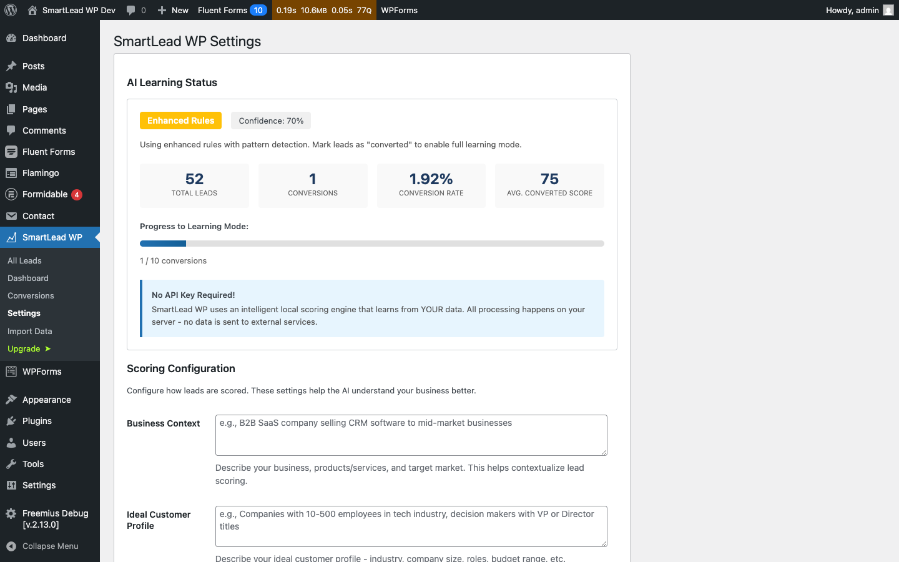This screenshot has height=562, width=899.
Task: Click the Progress to Learning Mode bar
Action: [372, 244]
